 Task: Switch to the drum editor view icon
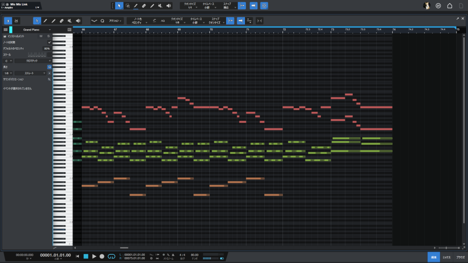click(16, 21)
